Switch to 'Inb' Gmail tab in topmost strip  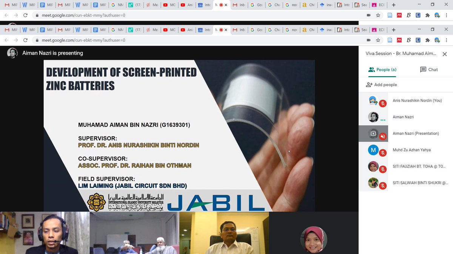(239, 5)
